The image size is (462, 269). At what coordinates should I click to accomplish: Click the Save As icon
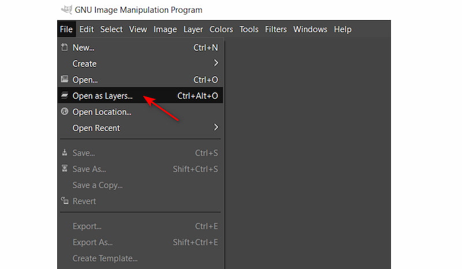pos(65,169)
